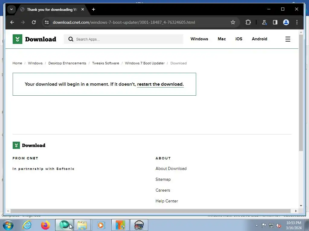Screen dimensions: 309x231
Task: Open File Explorer from the taskbar
Action: [x=82, y=225]
